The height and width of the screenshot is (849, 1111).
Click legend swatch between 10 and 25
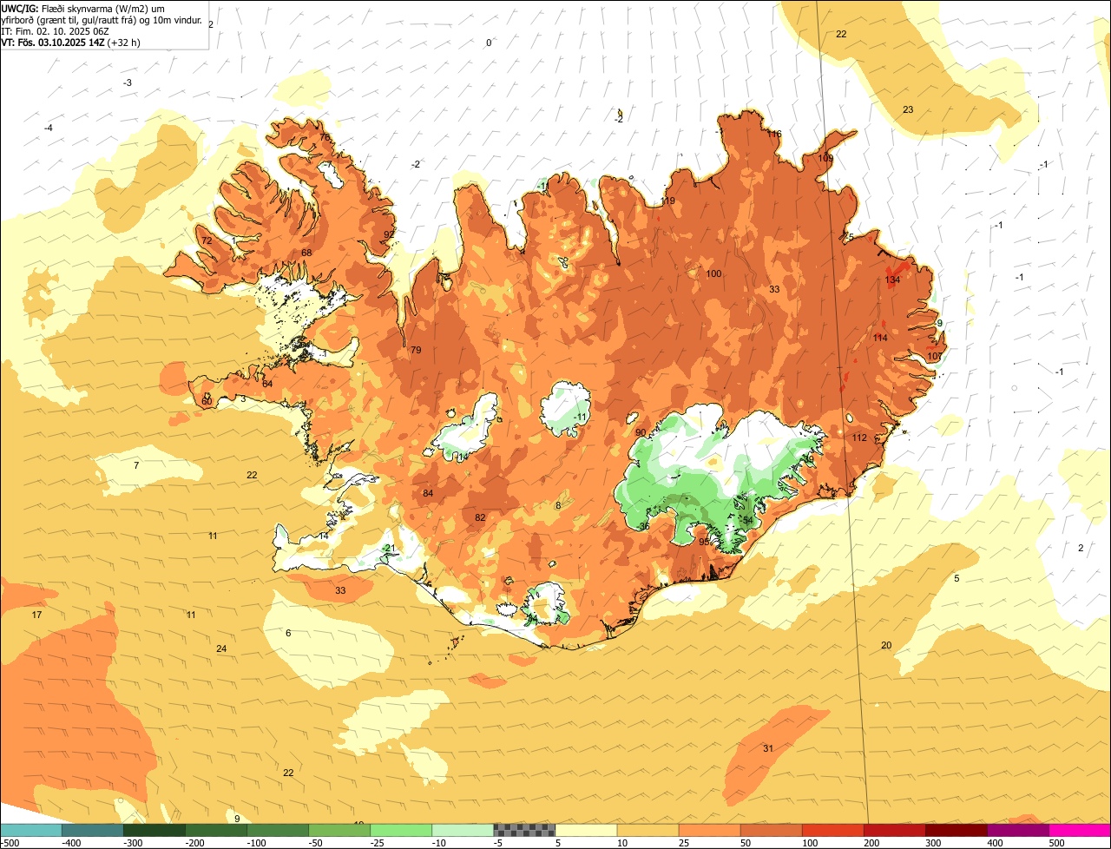click(x=648, y=830)
